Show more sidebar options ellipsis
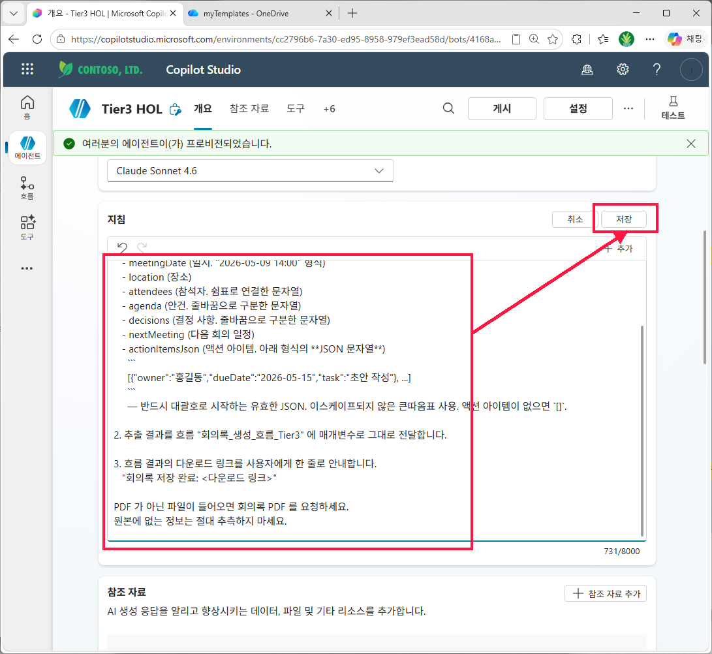This screenshot has height=654, width=712. click(27, 268)
